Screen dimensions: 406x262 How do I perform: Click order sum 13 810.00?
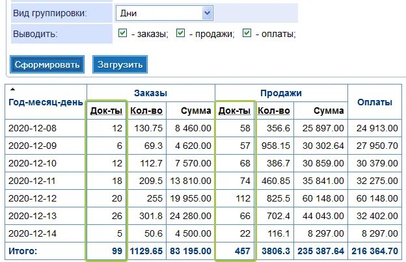(x=191, y=181)
